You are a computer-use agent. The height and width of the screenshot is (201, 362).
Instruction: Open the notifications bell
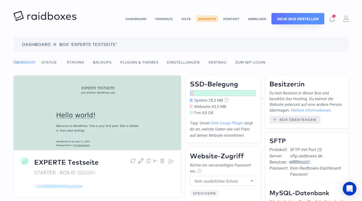click(332, 19)
